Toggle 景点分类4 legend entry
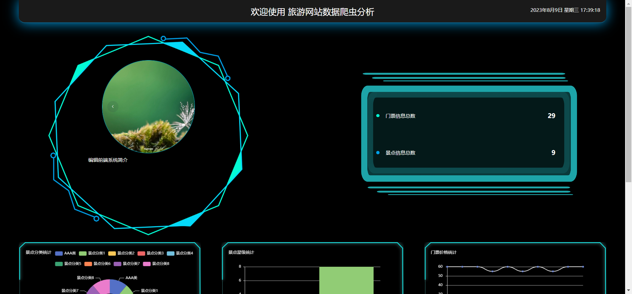 coord(180,253)
